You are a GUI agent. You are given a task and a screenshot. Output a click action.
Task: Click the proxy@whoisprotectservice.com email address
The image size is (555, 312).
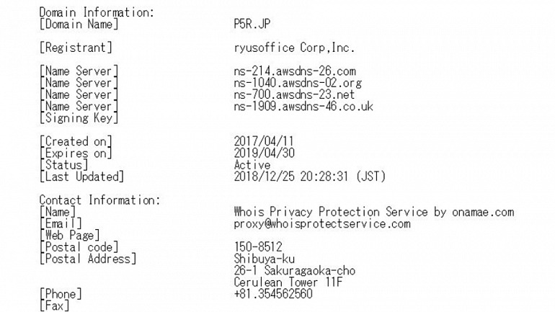pyautogui.click(x=322, y=223)
